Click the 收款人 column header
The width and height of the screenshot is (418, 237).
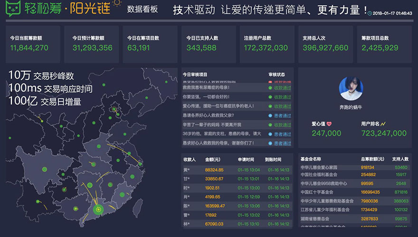(190, 160)
